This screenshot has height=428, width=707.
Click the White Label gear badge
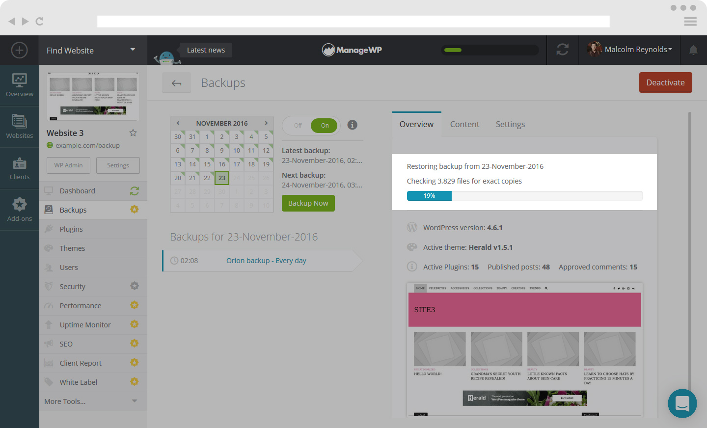[x=135, y=382]
